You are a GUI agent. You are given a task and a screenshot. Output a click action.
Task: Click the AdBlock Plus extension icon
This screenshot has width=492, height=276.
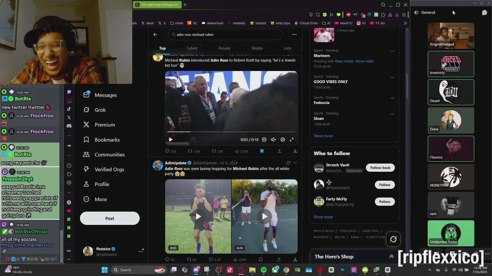click(x=349, y=15)
